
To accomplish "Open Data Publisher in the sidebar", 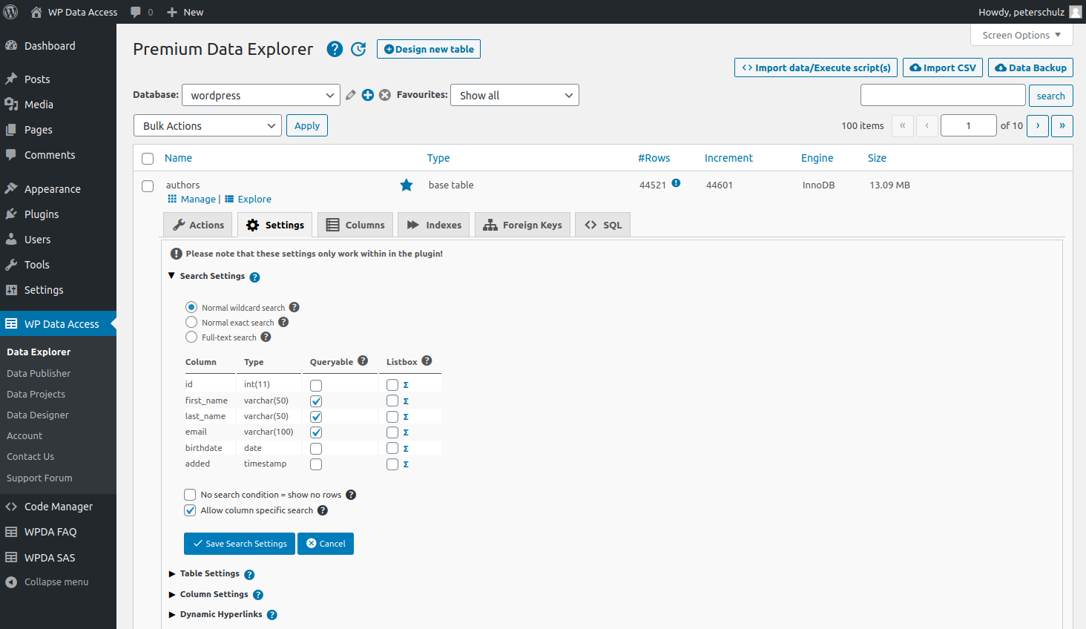I will tap(39, 373).
